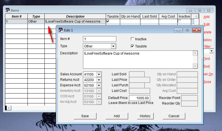
Task: Click the Qty Allocated field in Edit dialog
Action: (187, 85)
